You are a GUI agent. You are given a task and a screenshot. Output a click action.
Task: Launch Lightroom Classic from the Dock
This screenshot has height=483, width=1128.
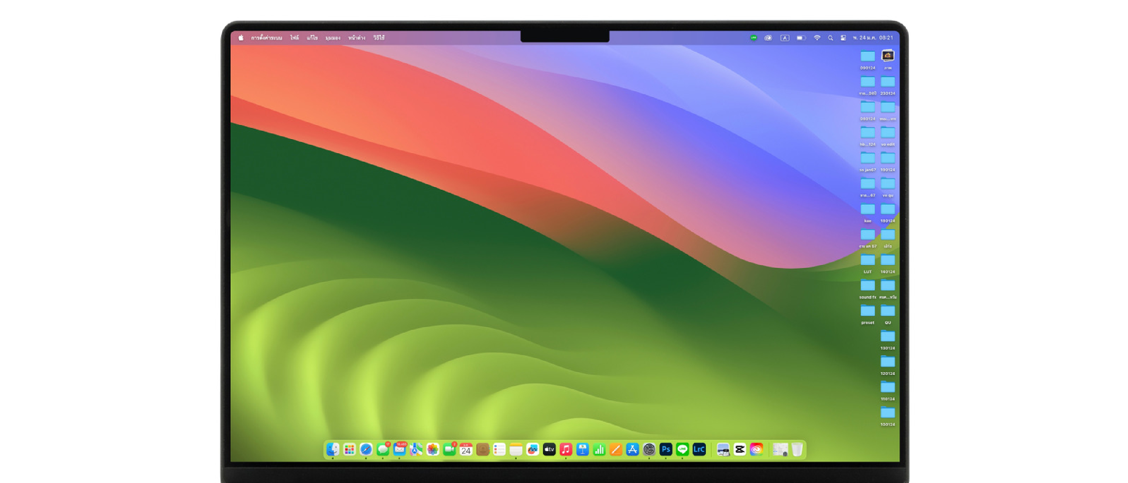tap(699, 449)
